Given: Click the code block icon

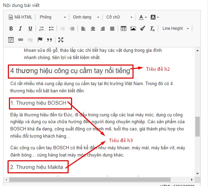Looking at the screenshot, I should (x=11, y=40).
